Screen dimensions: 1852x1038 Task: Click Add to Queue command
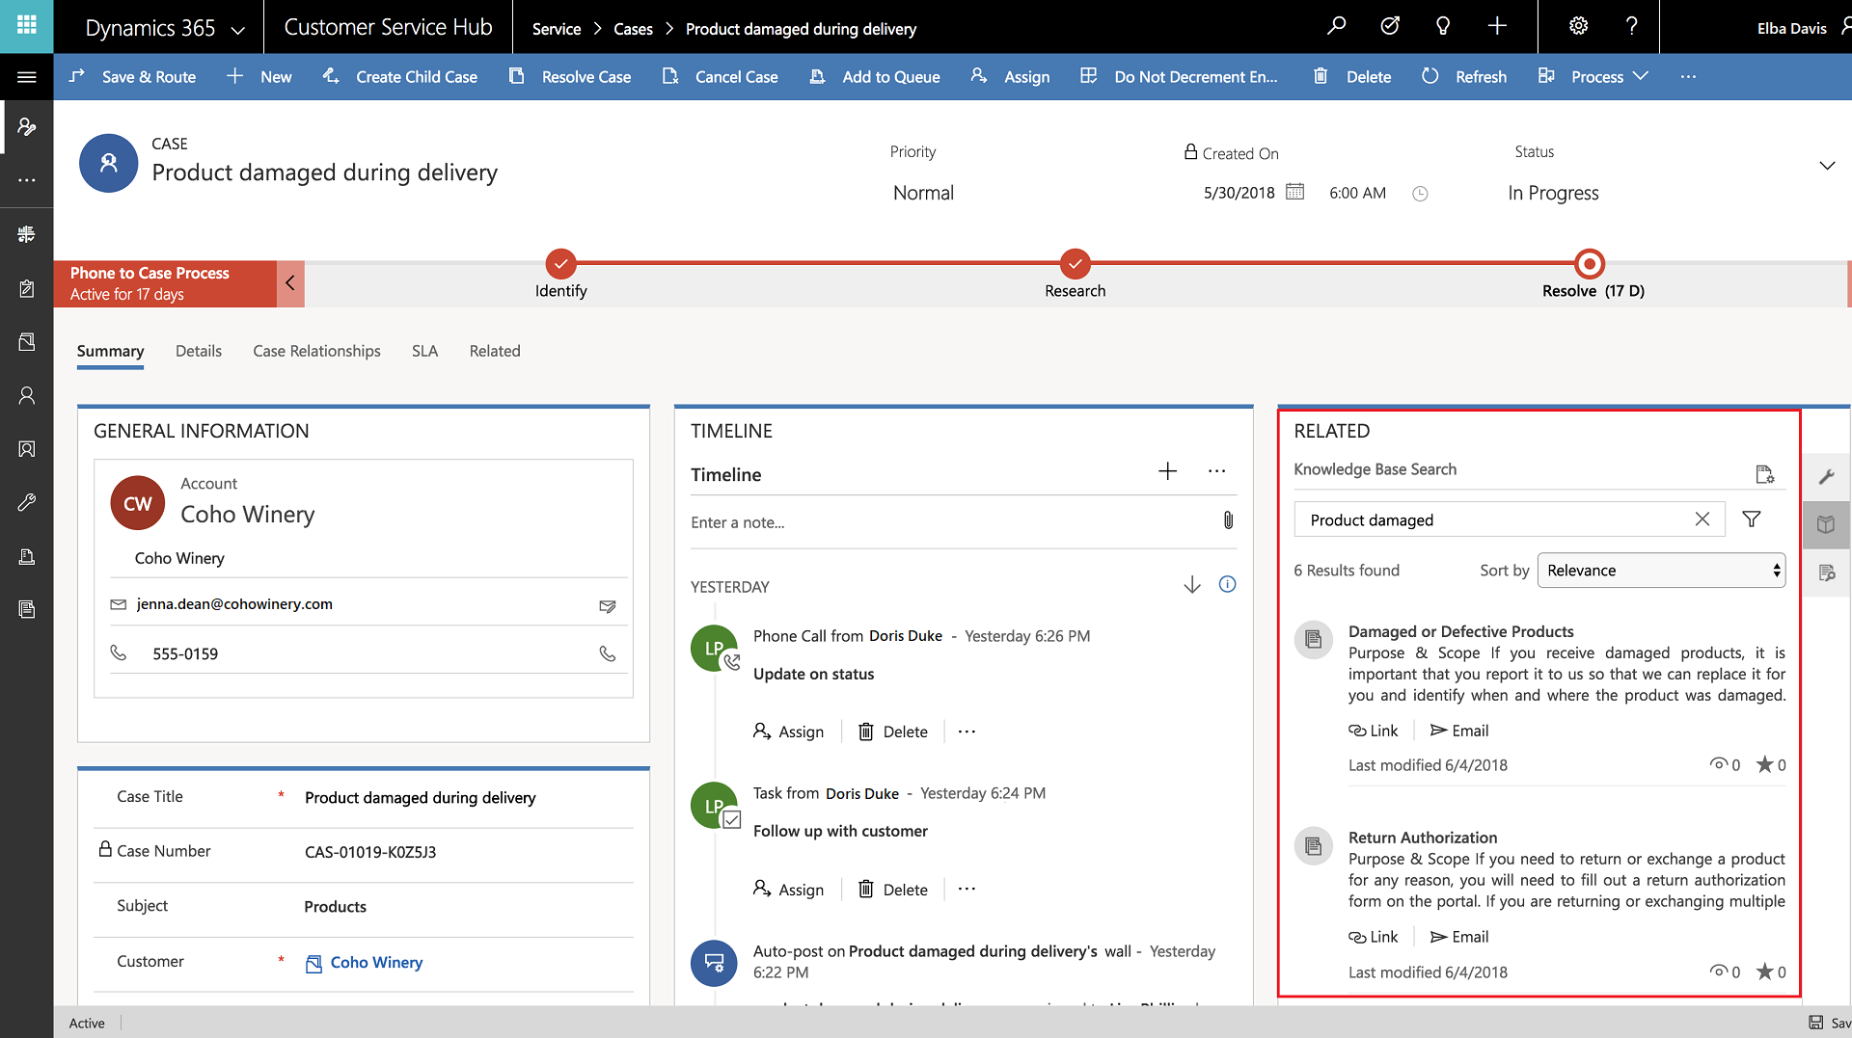[x=874, y=77]
